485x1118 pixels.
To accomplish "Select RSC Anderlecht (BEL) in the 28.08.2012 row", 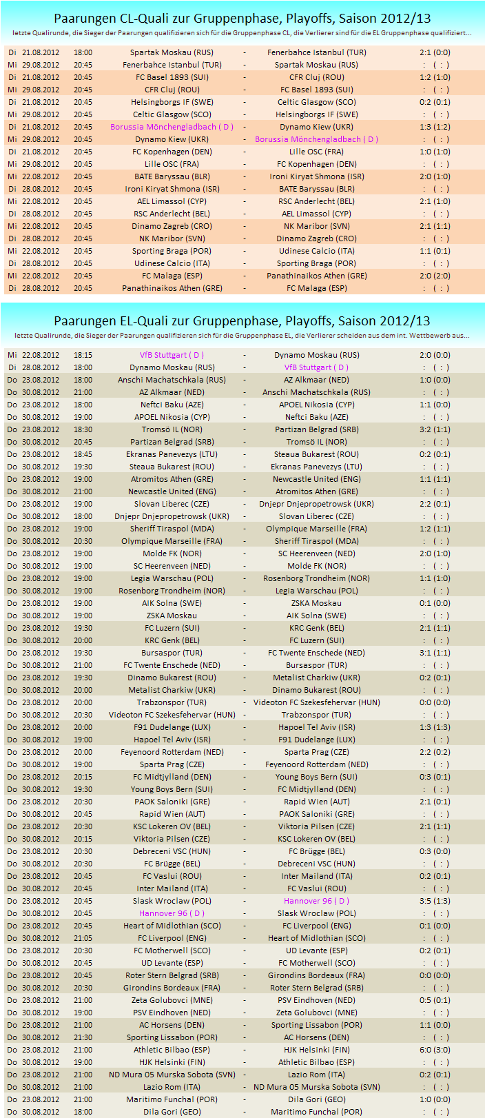I will [x=172, y=214].
